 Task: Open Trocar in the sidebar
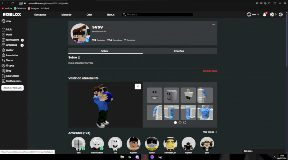[8, 60]
